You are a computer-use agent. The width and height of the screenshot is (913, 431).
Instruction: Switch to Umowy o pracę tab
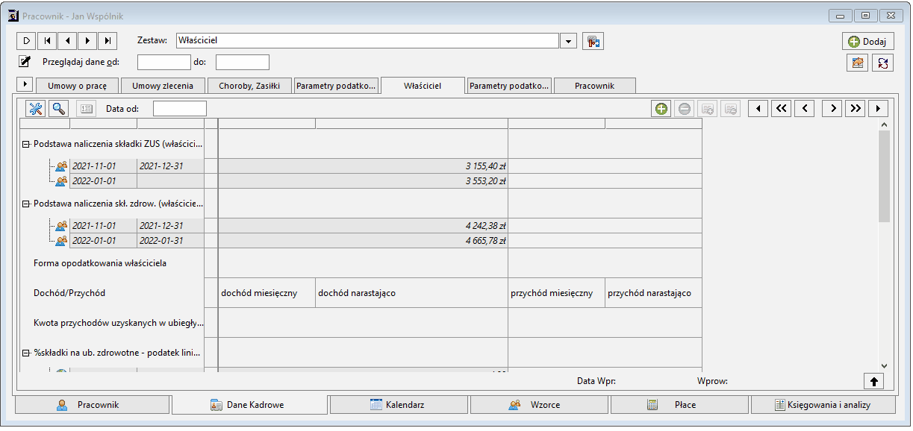coord(78,86)
